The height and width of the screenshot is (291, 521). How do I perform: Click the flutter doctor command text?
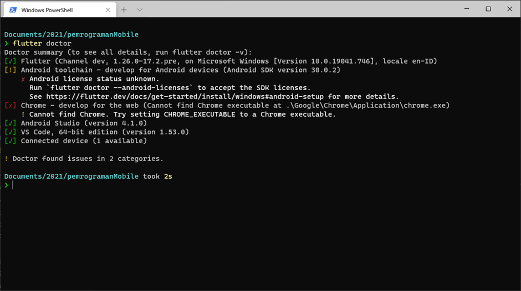[42, 44]
